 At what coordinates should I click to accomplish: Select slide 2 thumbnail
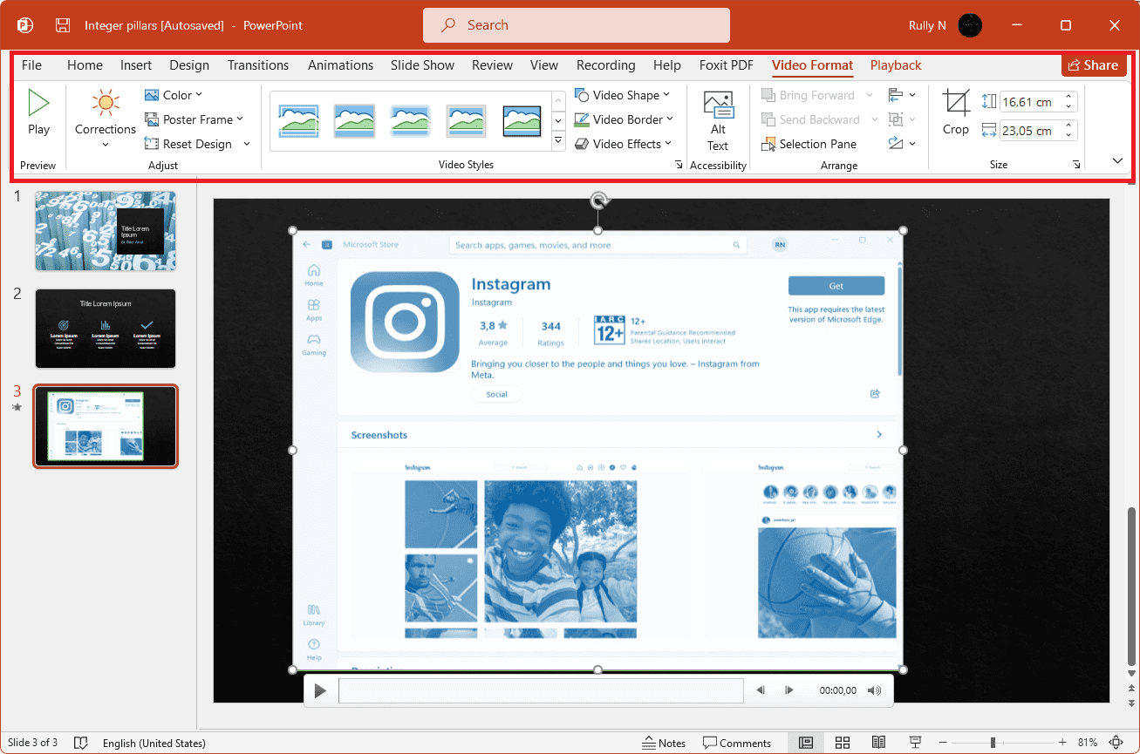click(x=106, y=329)
